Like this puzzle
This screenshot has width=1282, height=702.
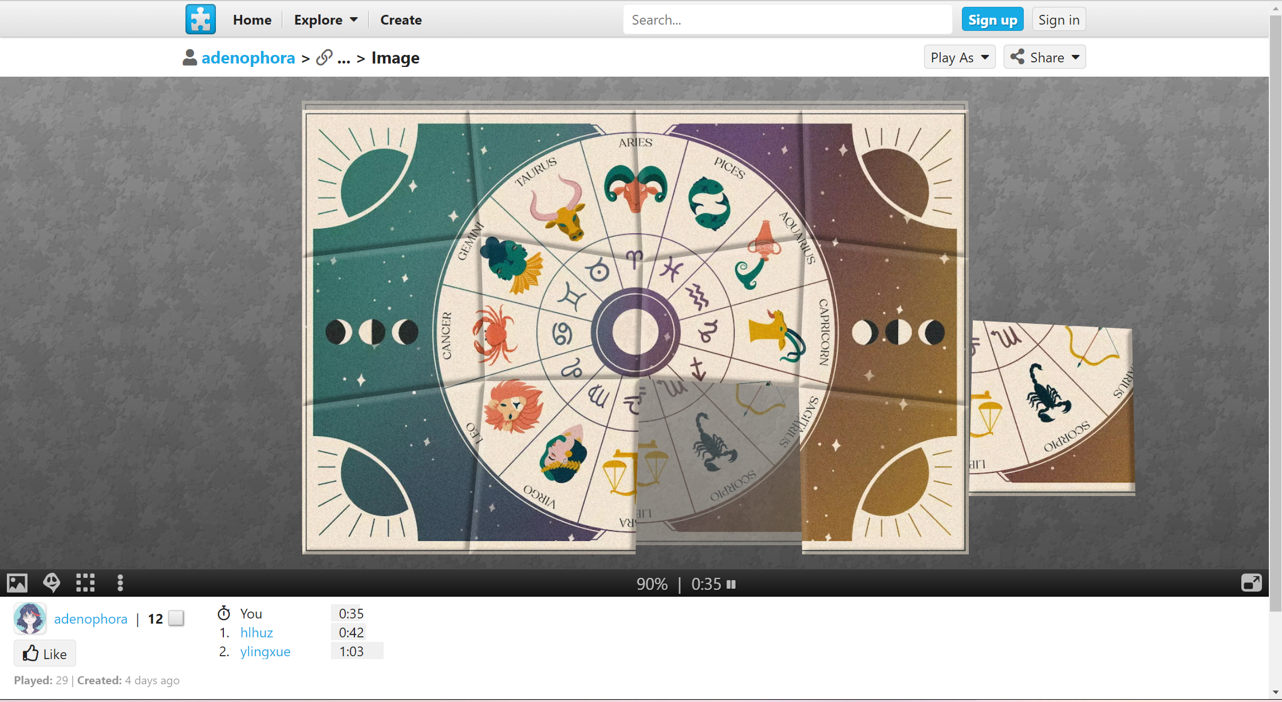coord(45,653)
